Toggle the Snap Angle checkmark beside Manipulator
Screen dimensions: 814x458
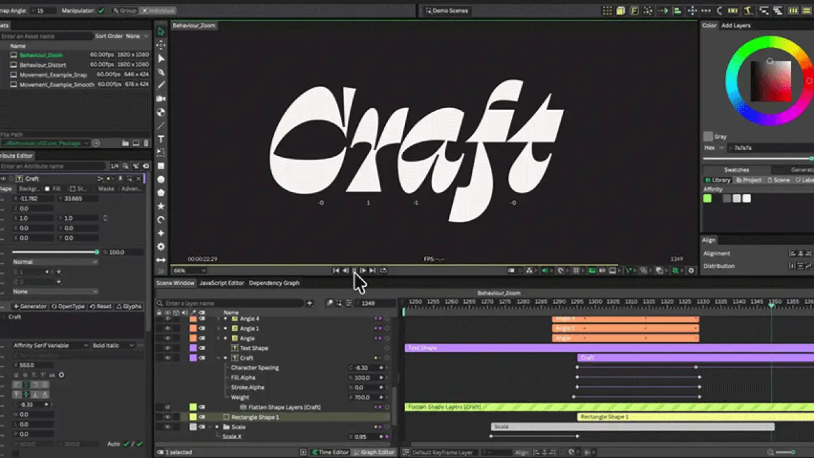pyautogui.click(x=102, y=11)
